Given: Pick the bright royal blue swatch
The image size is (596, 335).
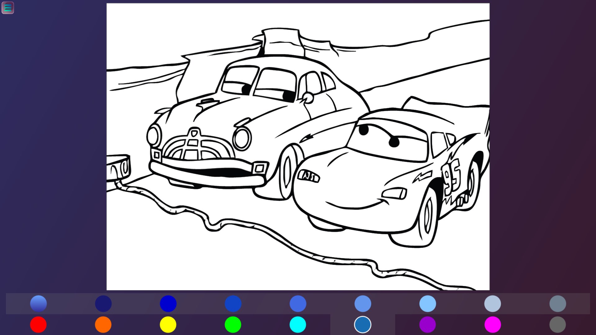Looking at the screenshot, I should [168, 303].
